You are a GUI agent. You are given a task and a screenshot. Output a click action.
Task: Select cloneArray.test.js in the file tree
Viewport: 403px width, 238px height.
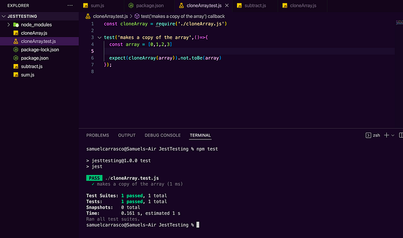(x=39, y=41)
